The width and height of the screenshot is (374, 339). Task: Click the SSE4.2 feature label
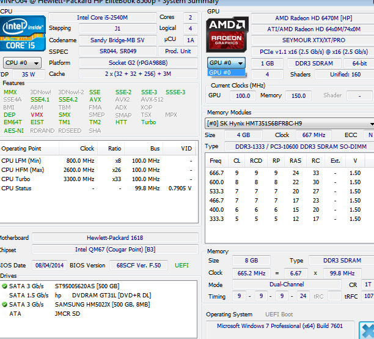click(x=68, y=100)
